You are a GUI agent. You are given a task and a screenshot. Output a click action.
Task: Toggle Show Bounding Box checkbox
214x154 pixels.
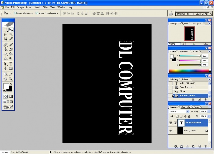[37, 13]
